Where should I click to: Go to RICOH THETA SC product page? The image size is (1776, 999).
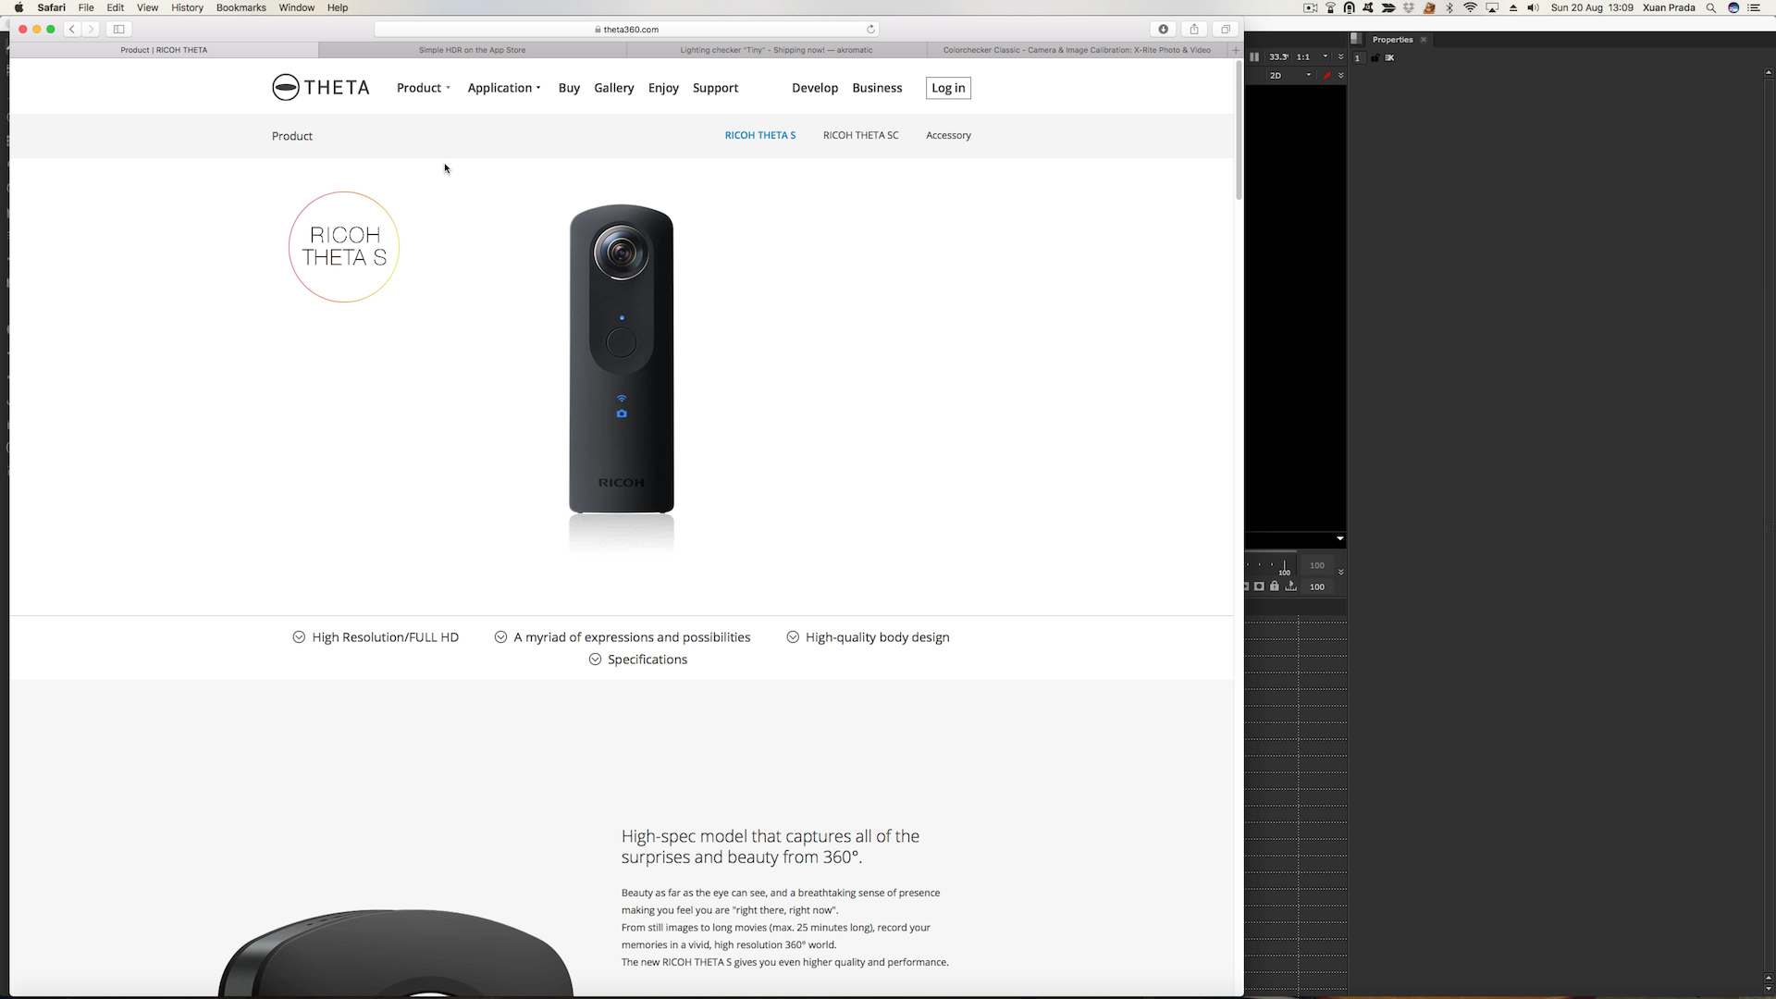tap(861, 135)
